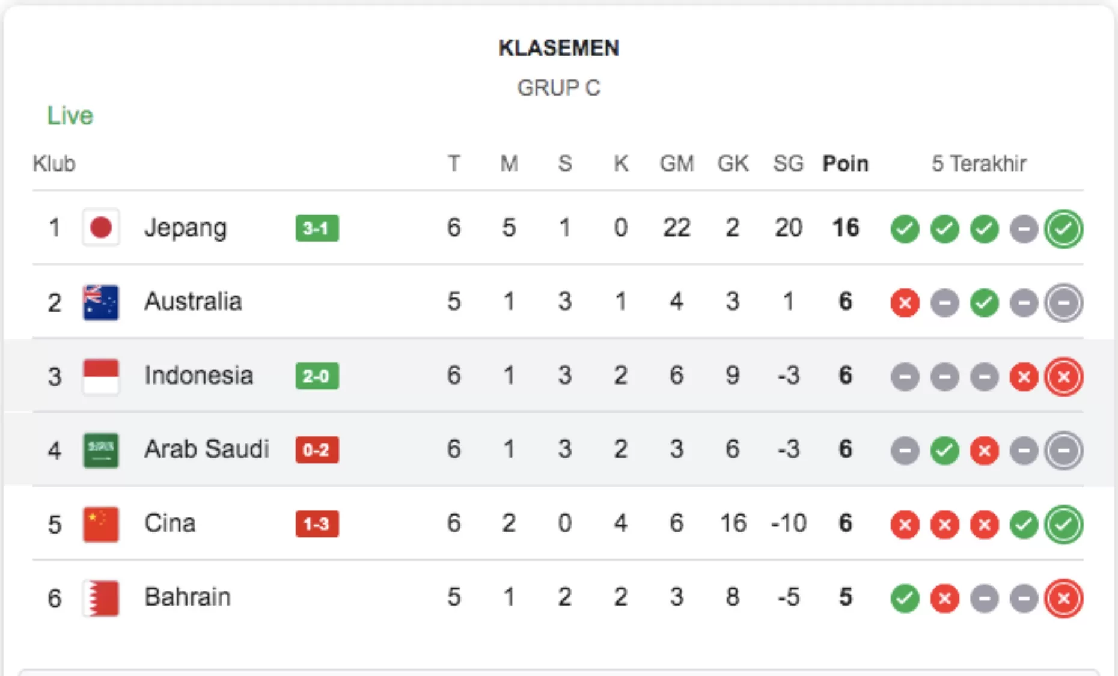Image resolution: width=1118 pixels, height=676 pixels.
Task: Click Indonesia's latest circled loss icon
Action: pyautogui.click(x=1063, y=377)
